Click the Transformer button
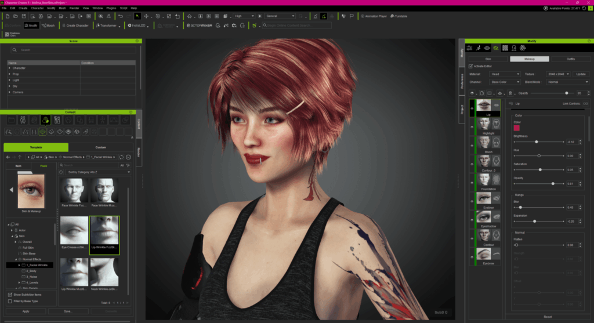 [108, 26]
